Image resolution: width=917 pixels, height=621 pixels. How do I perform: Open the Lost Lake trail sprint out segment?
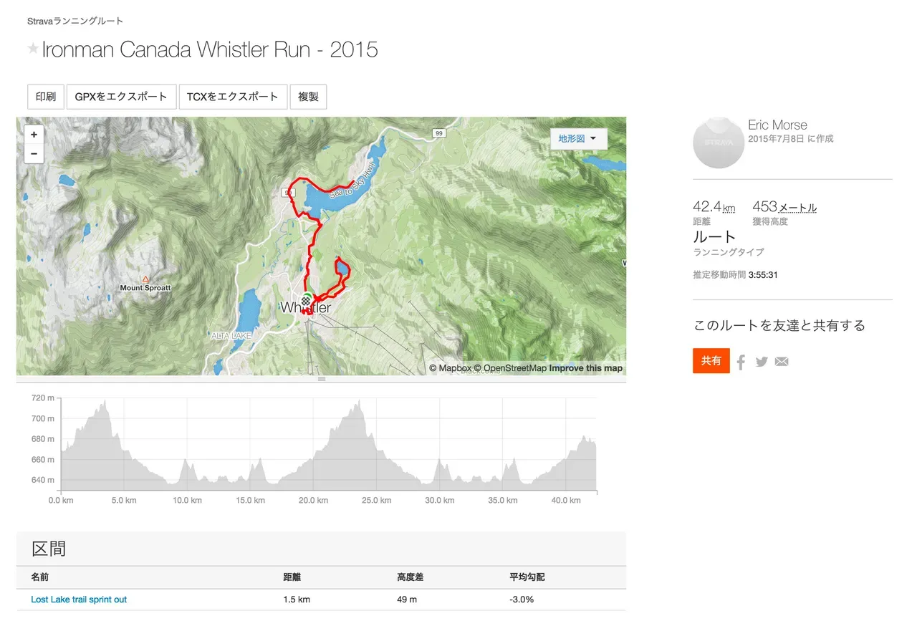[x=79, y=600]
